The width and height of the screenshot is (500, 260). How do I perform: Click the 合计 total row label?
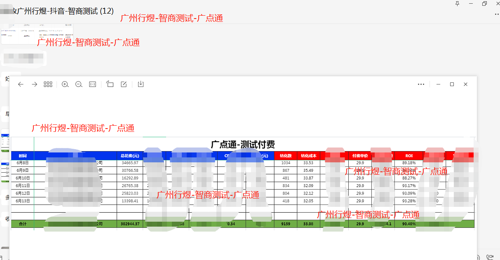(22, 224)
